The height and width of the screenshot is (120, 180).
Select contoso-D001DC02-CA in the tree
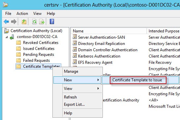(37, 37)
